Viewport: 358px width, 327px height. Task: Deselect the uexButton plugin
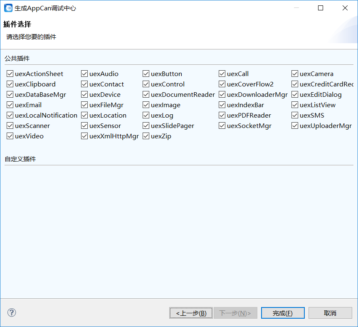(146, 74)
